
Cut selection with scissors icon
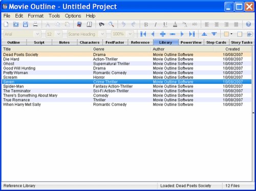[48, 25]
